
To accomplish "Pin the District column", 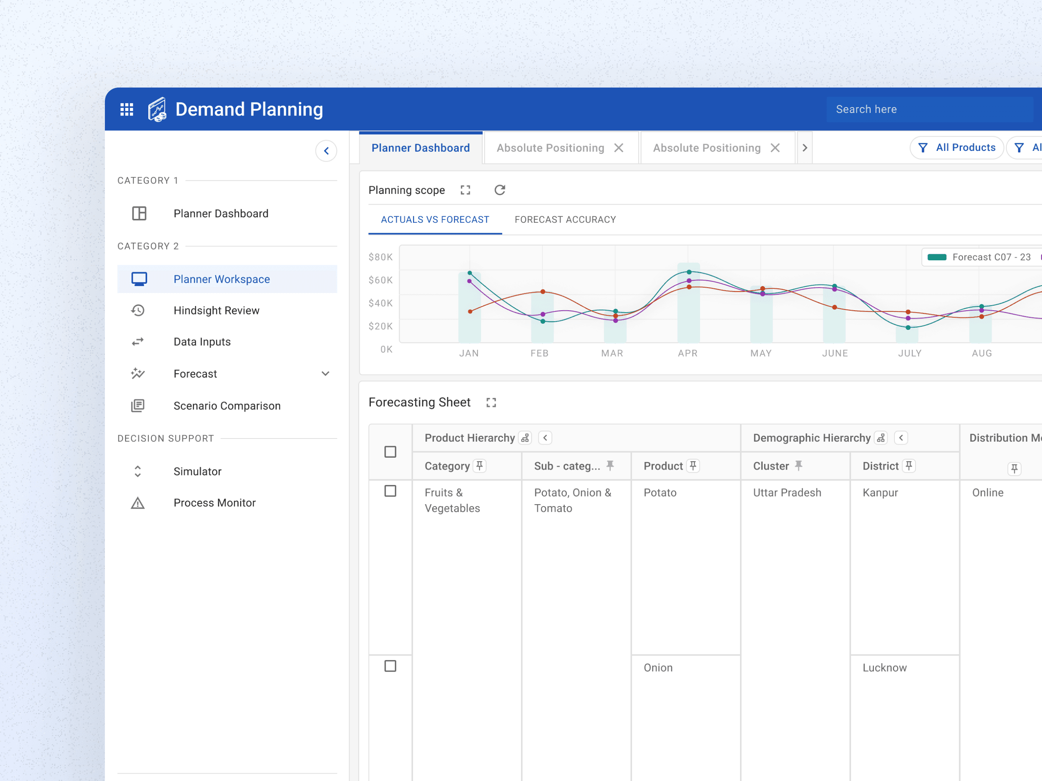I will click(x=909, y=466).
